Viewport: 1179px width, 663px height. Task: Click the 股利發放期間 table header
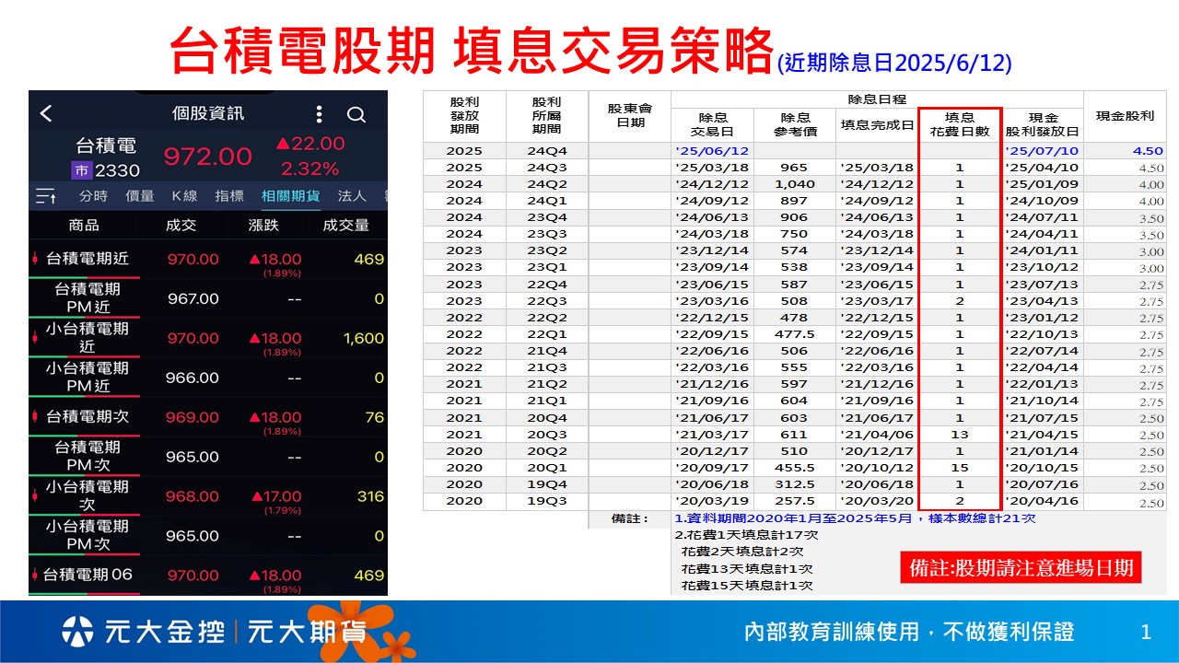[464, 117]
